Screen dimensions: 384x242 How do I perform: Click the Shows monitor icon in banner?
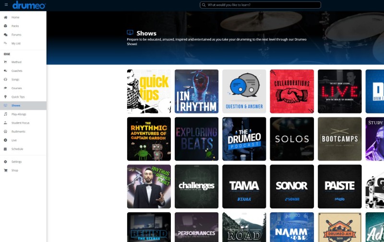click(x=130, y=33)
